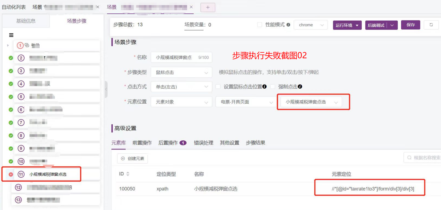Image resolution: width=441 pixels, height=210 pixels.
Task: Click the step 1 circled number icon
Action: point(20,46)
